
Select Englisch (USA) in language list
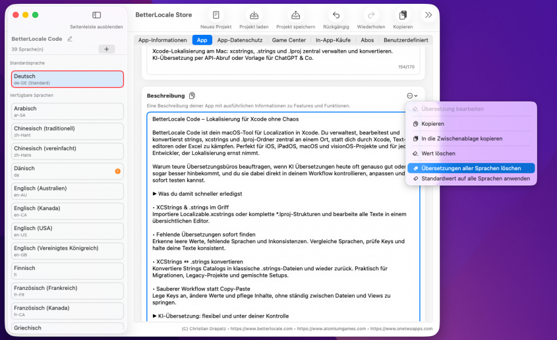pyautogui.click(x=67, y=231)
